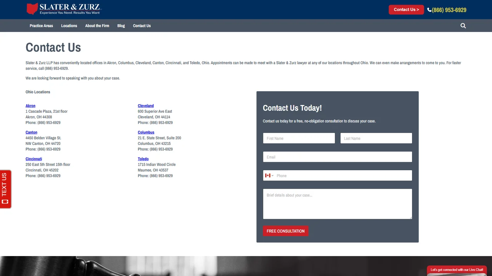
Task: Focus the Last Name field
Action: pyautogui.click(x=376, y=138)
